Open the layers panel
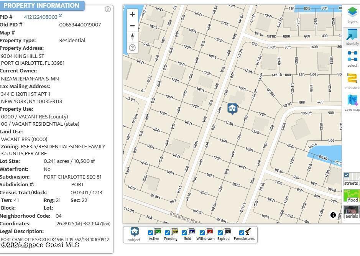 352,15
